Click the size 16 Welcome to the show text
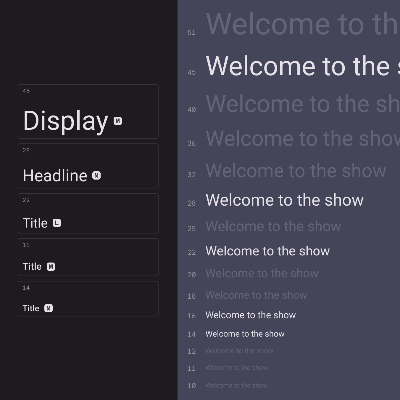This screenshot has width=400, height=400. [251, 315]
